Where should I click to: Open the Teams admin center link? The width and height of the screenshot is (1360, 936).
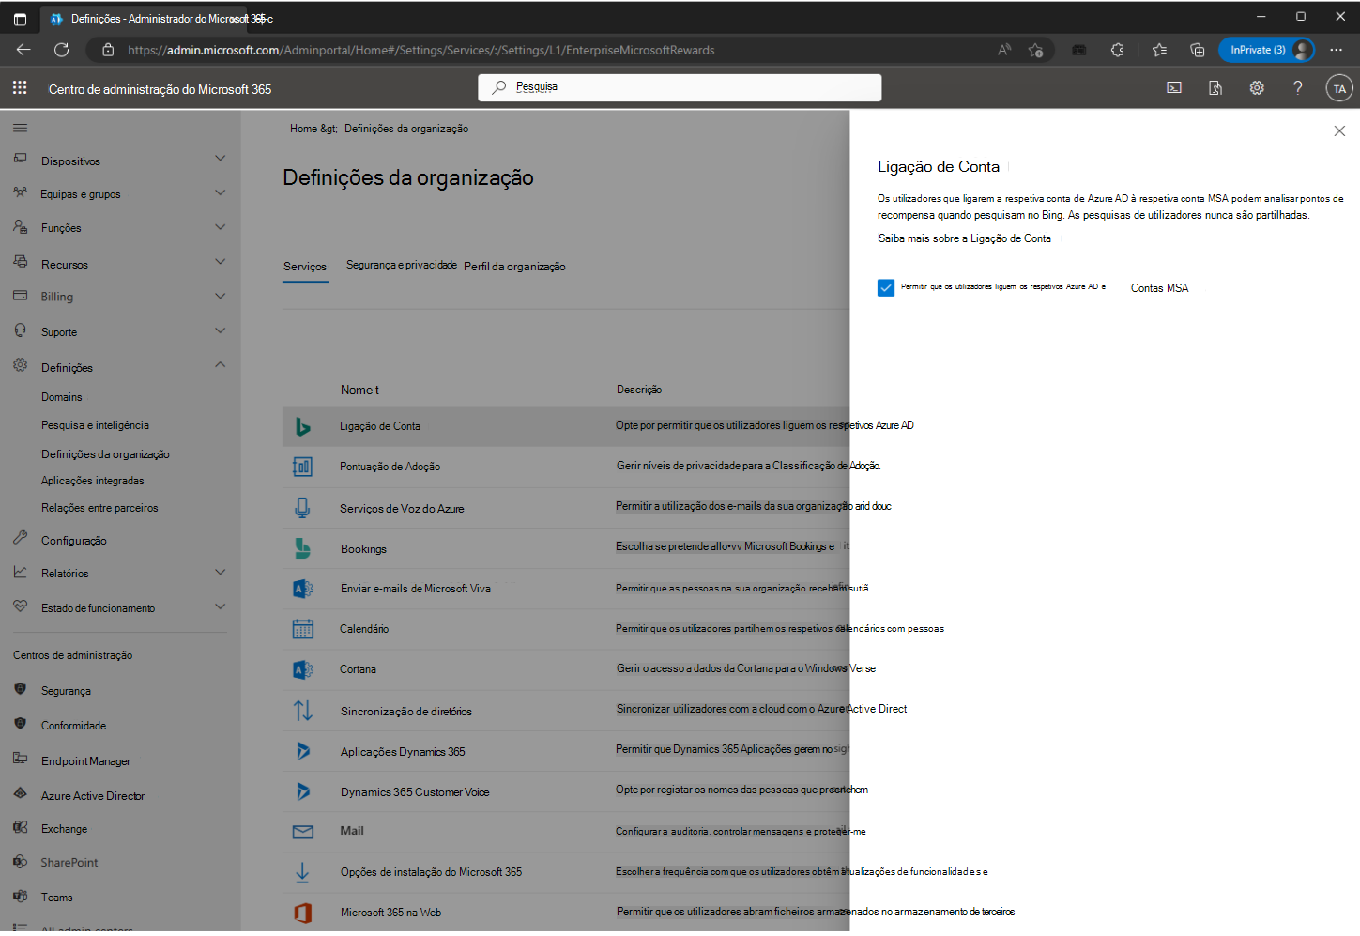tap(56, 898)
